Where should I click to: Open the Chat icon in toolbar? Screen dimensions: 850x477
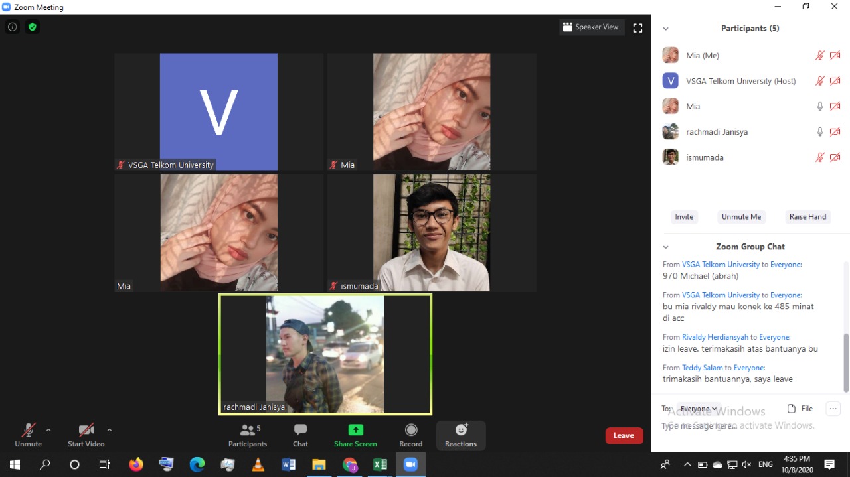click(300, 430)
